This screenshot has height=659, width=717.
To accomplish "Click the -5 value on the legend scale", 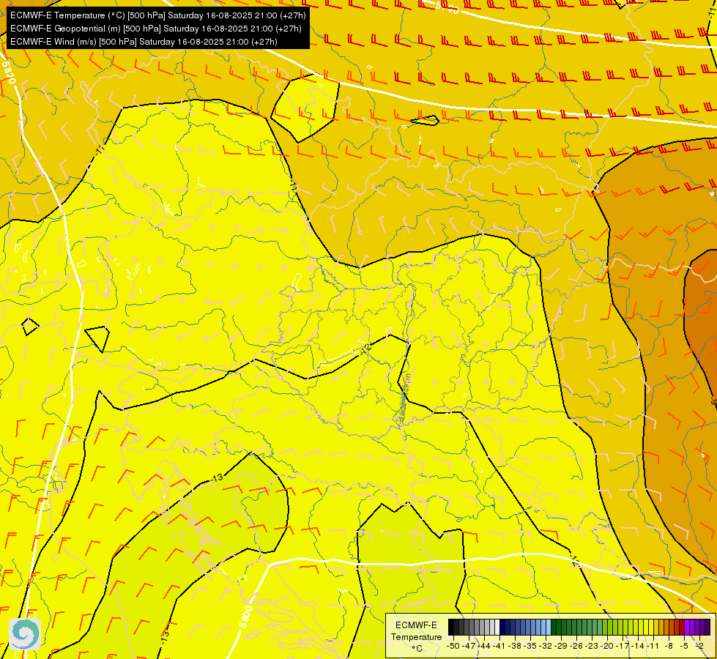I will coord(684,646).
